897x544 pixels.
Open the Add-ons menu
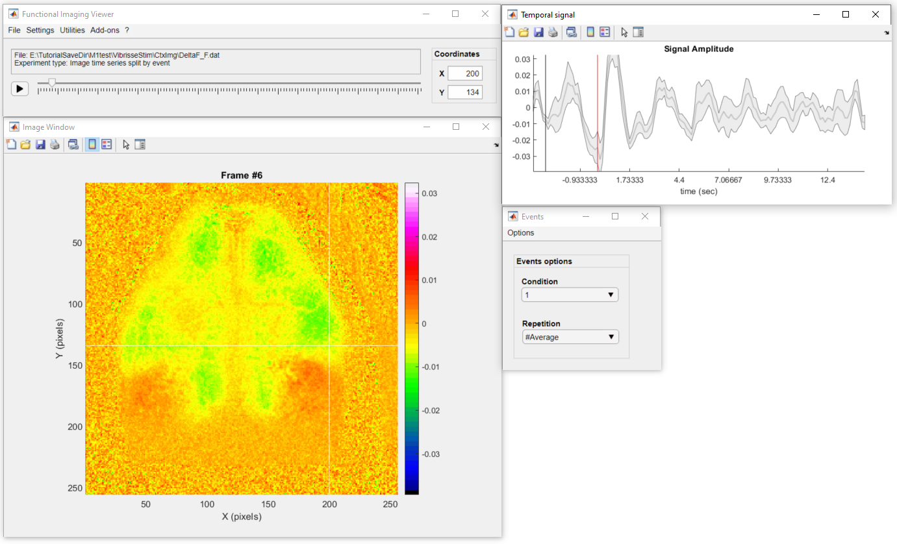[105, 31]
